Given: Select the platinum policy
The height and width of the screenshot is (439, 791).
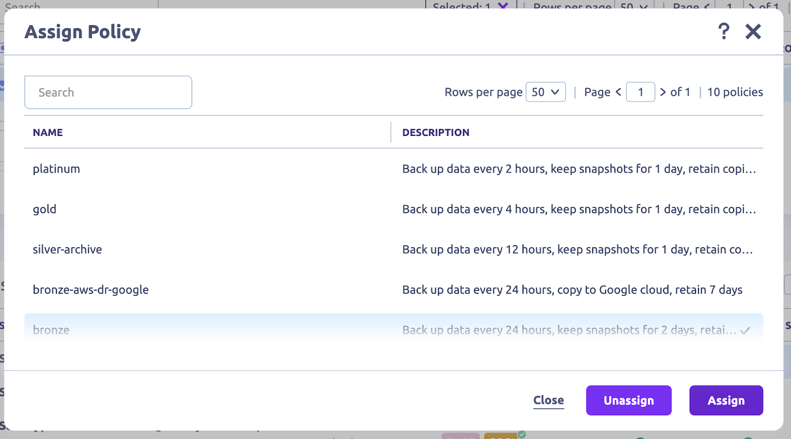Looking at the screenshot, I should 56,169.
